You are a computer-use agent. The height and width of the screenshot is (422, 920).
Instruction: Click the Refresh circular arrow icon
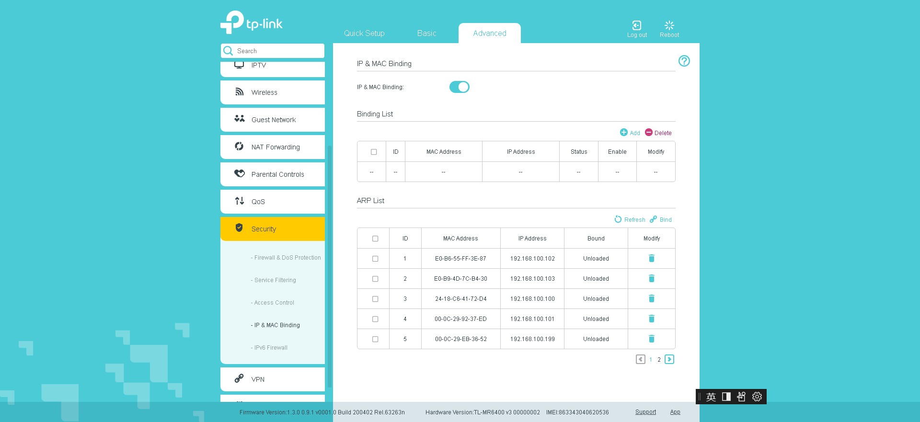pyautogui.click(x=618, y=219)
